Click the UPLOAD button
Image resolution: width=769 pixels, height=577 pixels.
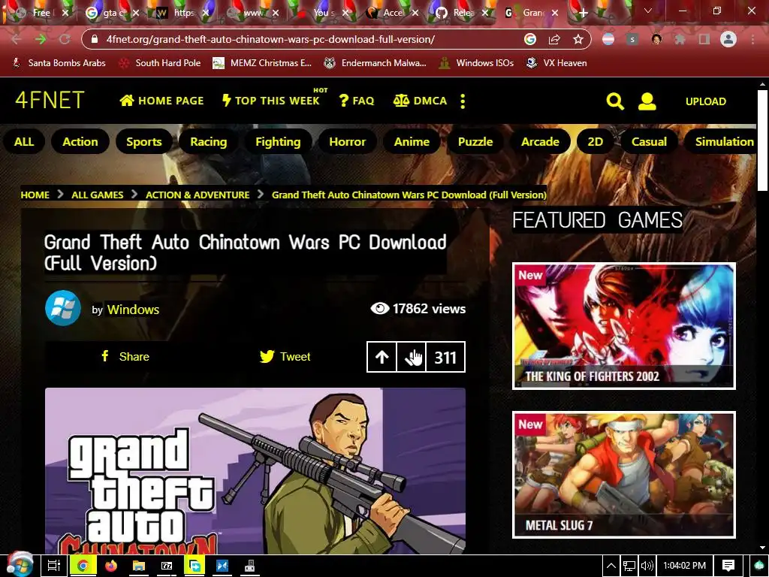(706, 101)
